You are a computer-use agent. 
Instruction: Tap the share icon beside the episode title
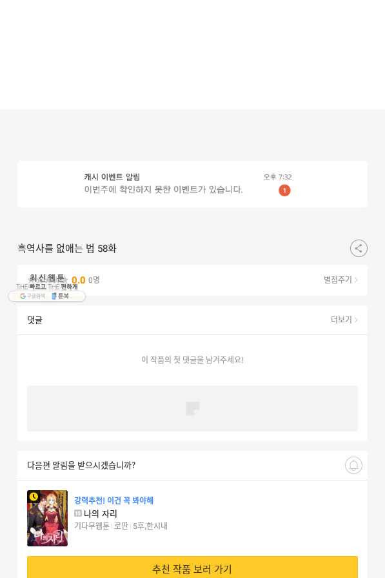(359, 249)
